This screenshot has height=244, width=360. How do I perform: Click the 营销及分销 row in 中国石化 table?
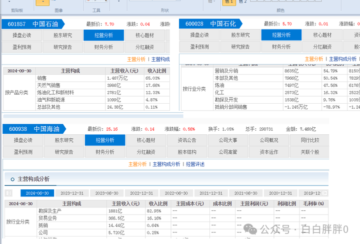click(x=286, y=71)
